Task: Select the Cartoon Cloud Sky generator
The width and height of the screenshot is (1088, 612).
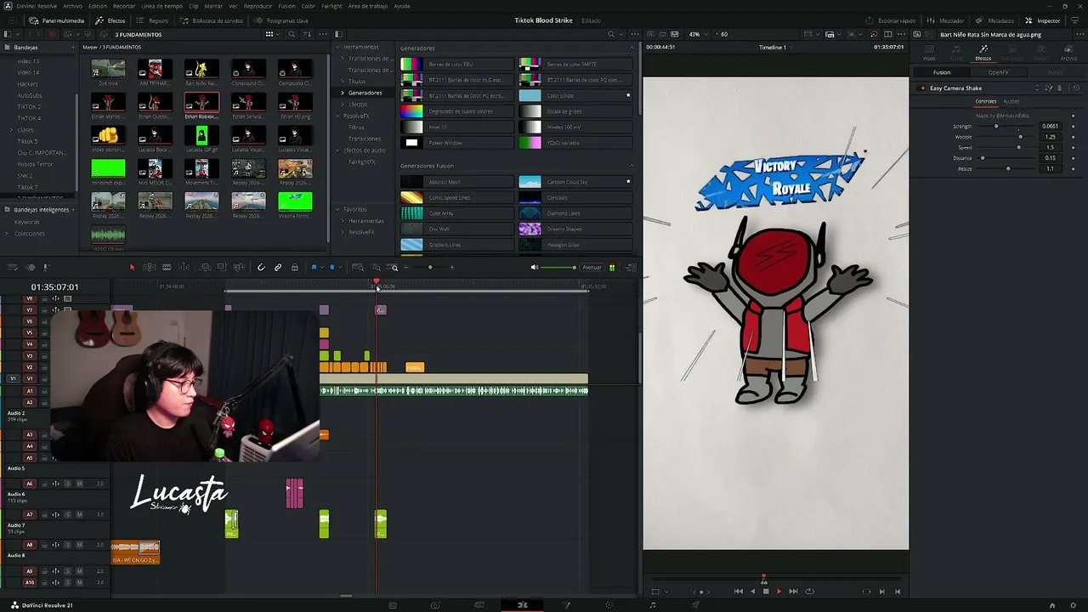Action: point(575,182)
